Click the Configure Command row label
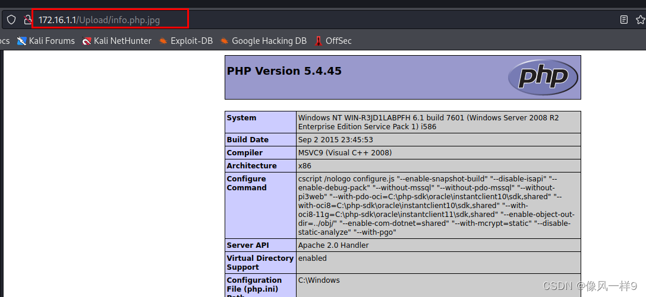 click(247, 183)
